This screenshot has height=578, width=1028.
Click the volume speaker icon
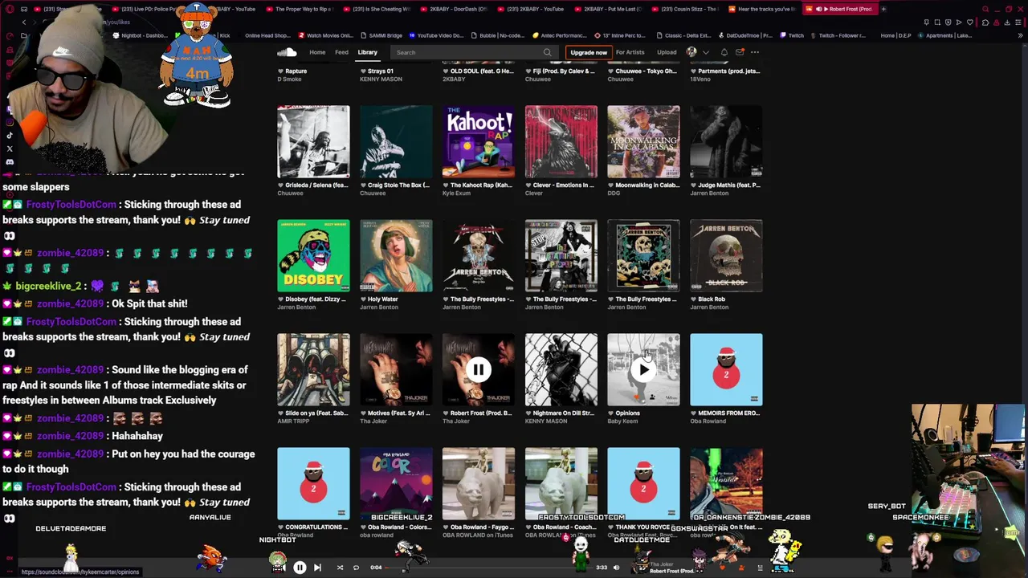[x=617, y=568]
